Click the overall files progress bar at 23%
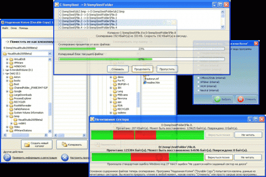Viewport: 266px width, 177px height. pos(142,49)
